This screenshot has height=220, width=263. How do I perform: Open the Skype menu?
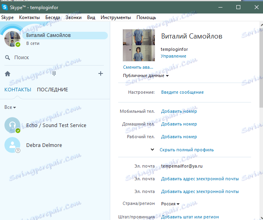click(x=8, y=17)
